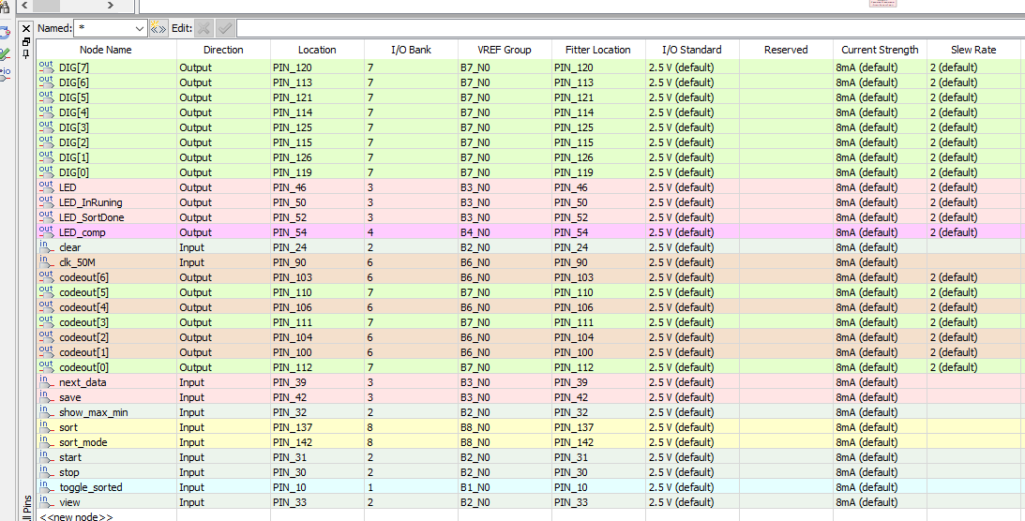Click the refresh icon in left toolbar

coord(5,31)
